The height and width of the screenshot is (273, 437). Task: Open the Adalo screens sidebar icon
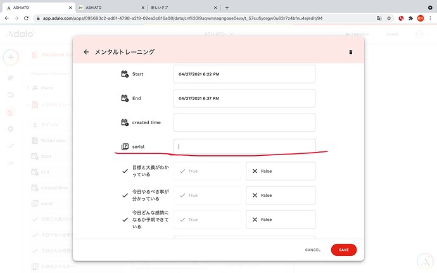(11, 95)
